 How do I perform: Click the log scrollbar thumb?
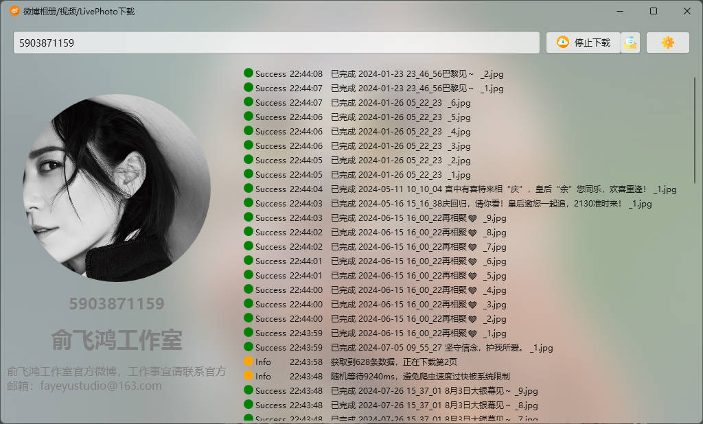pyautogui.click(x=695, y=130)
